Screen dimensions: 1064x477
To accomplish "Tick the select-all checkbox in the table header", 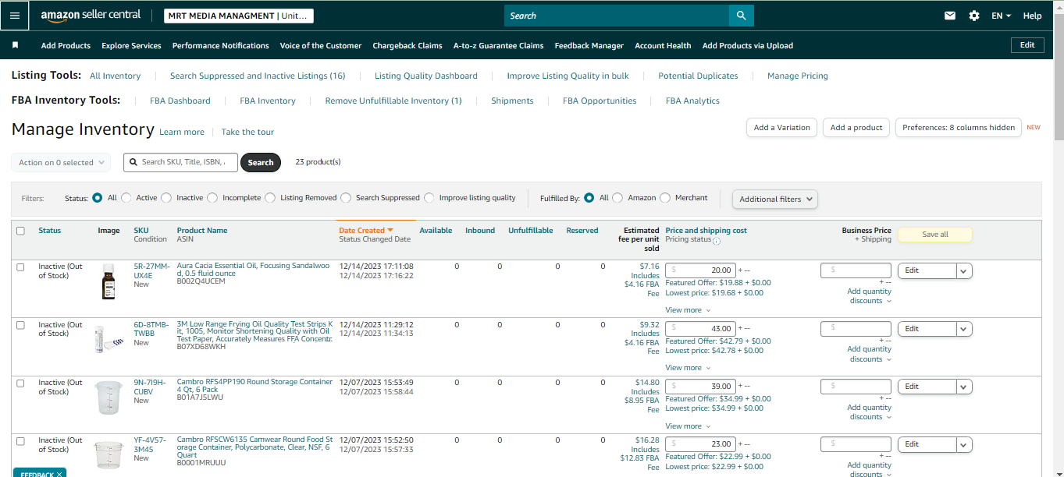I will [x=20, y=231].
